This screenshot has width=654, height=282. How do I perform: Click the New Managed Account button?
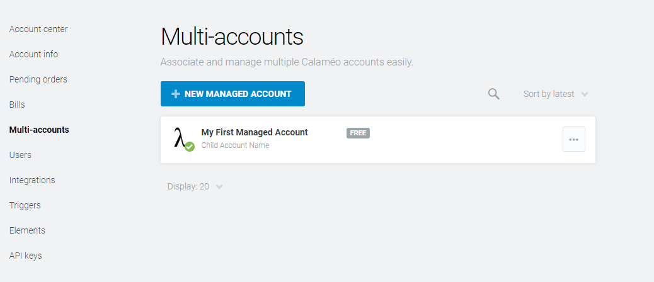[x=232, y=94]
